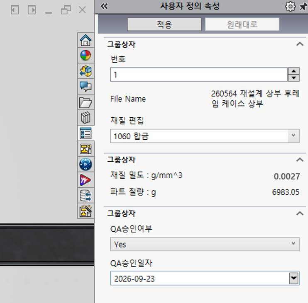Collapse 그룹상자 group with QA승인여부
Viewport: 308px width, 303px height.
click(x=300, y=213)
